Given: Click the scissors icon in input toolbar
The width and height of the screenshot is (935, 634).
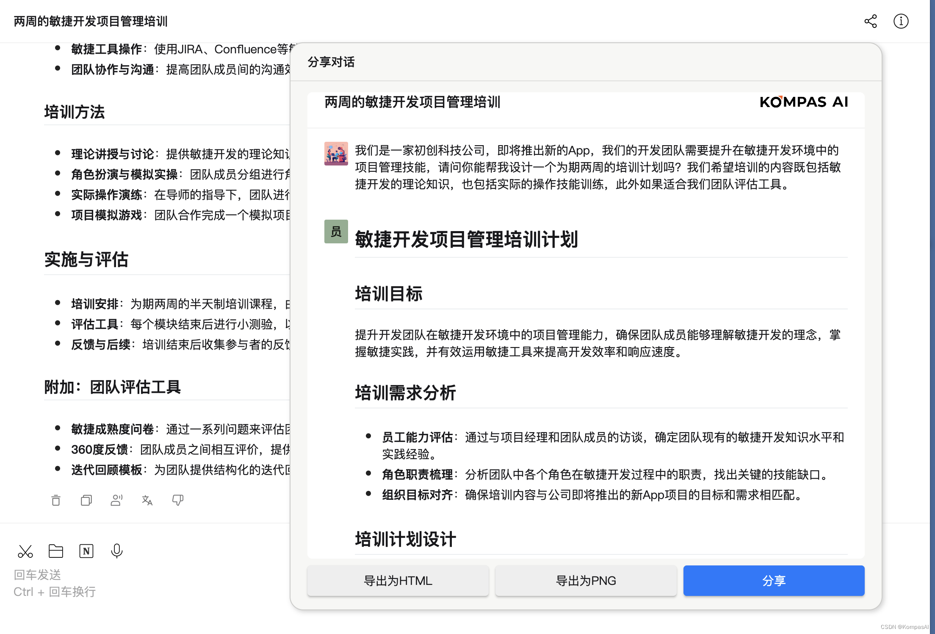Looking at the screenshot, I should [25, 551].
